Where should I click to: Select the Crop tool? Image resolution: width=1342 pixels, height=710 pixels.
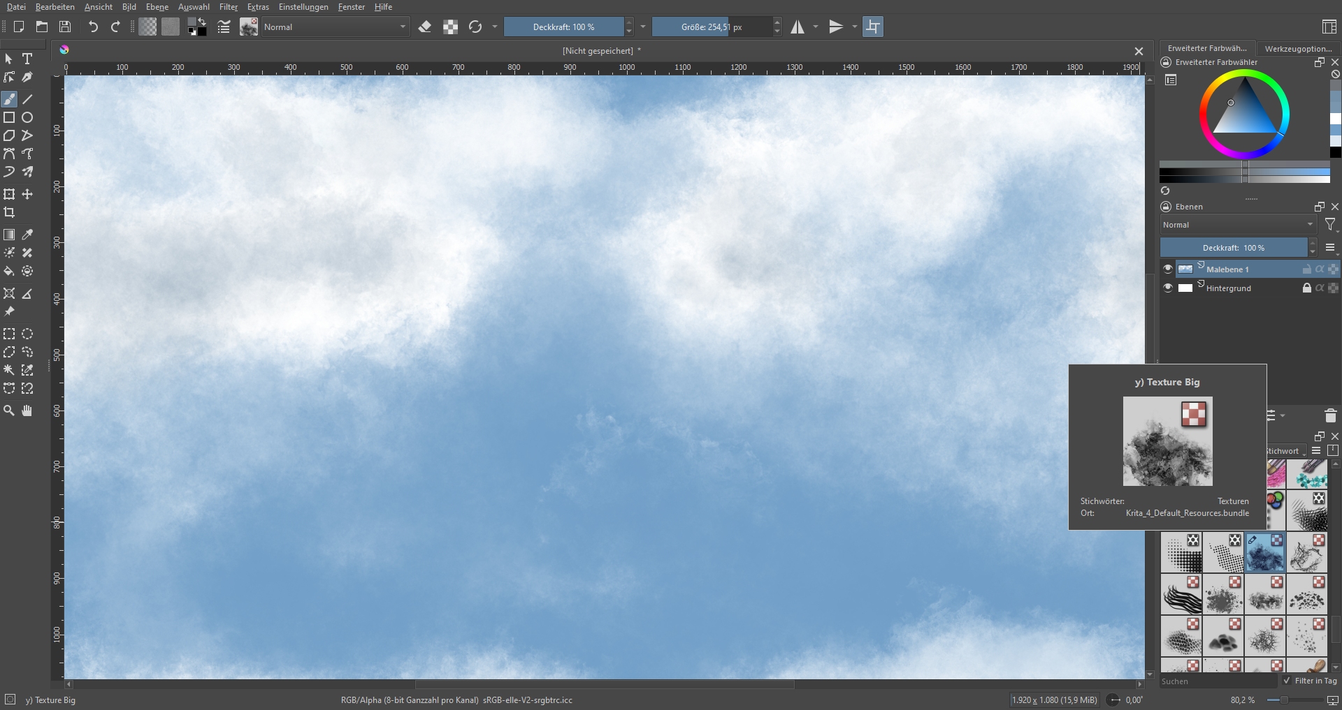[9, 212]
